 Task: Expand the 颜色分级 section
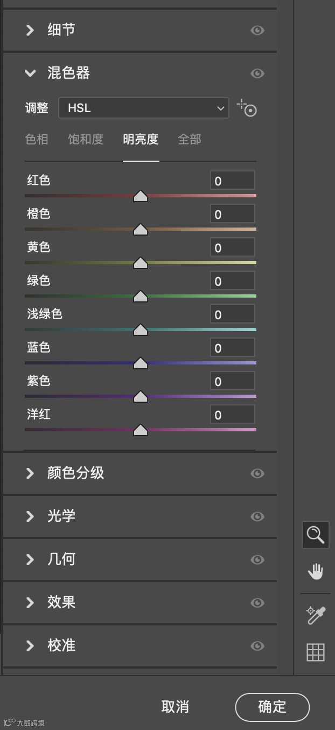[x=30, y=473]
